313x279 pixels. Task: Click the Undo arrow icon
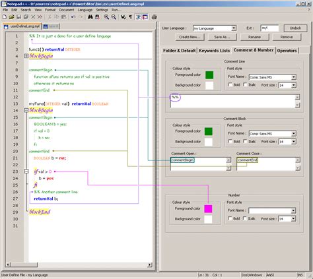click(73, 17)
